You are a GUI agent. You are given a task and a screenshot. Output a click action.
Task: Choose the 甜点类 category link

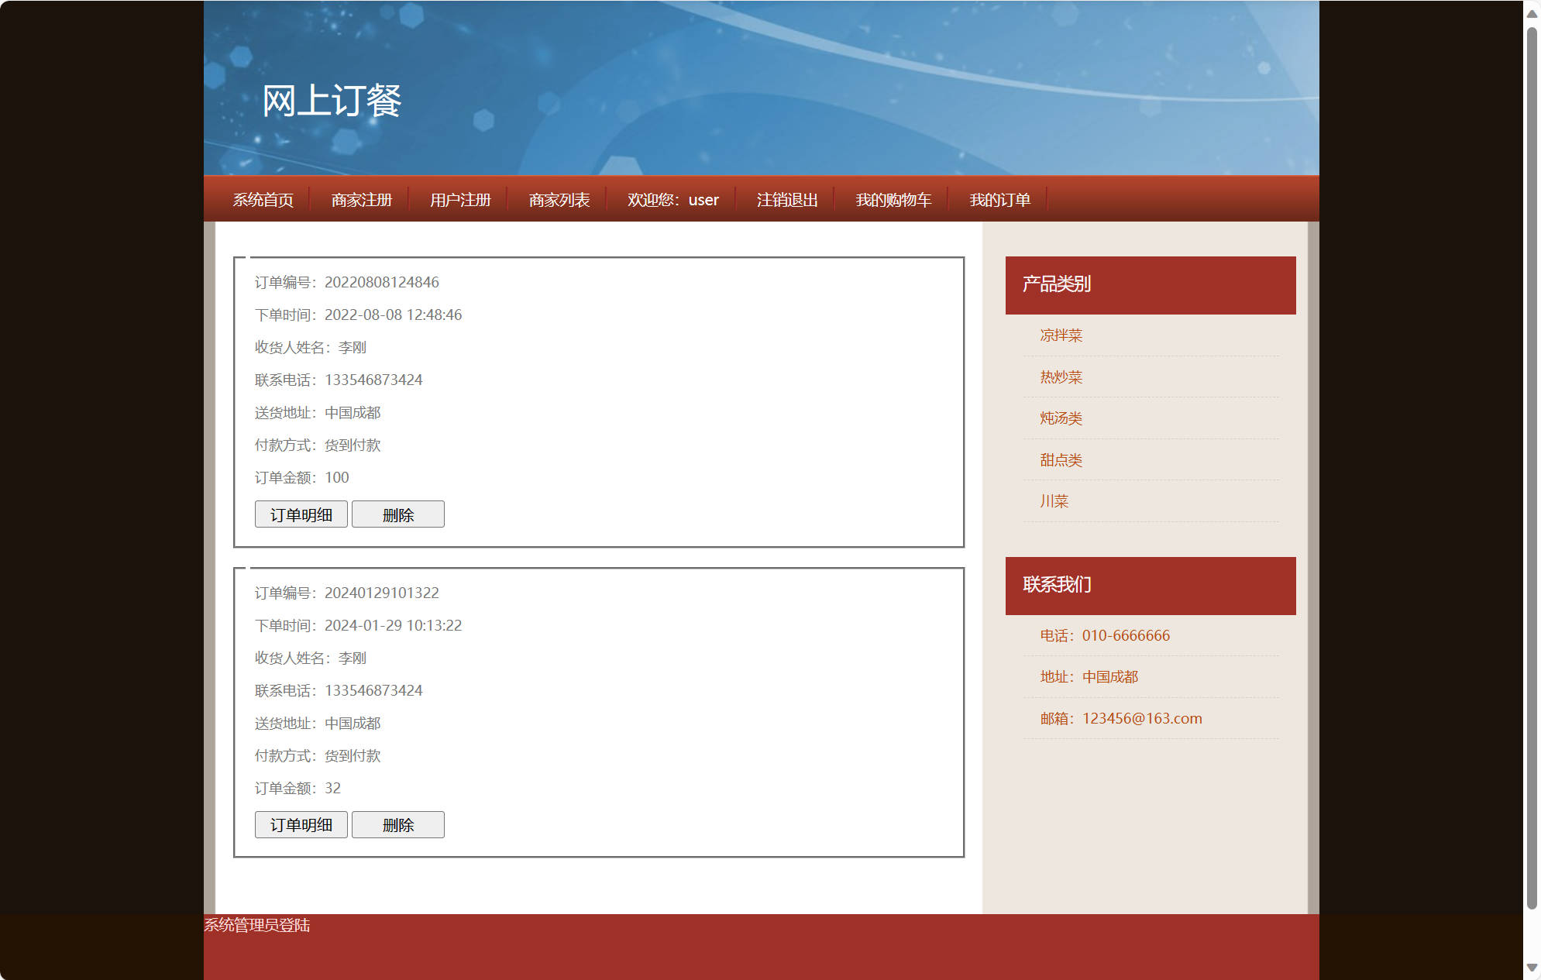click(x=1061, y=460)
